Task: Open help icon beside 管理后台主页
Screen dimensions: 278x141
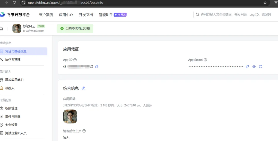Action: coord(84,131)
